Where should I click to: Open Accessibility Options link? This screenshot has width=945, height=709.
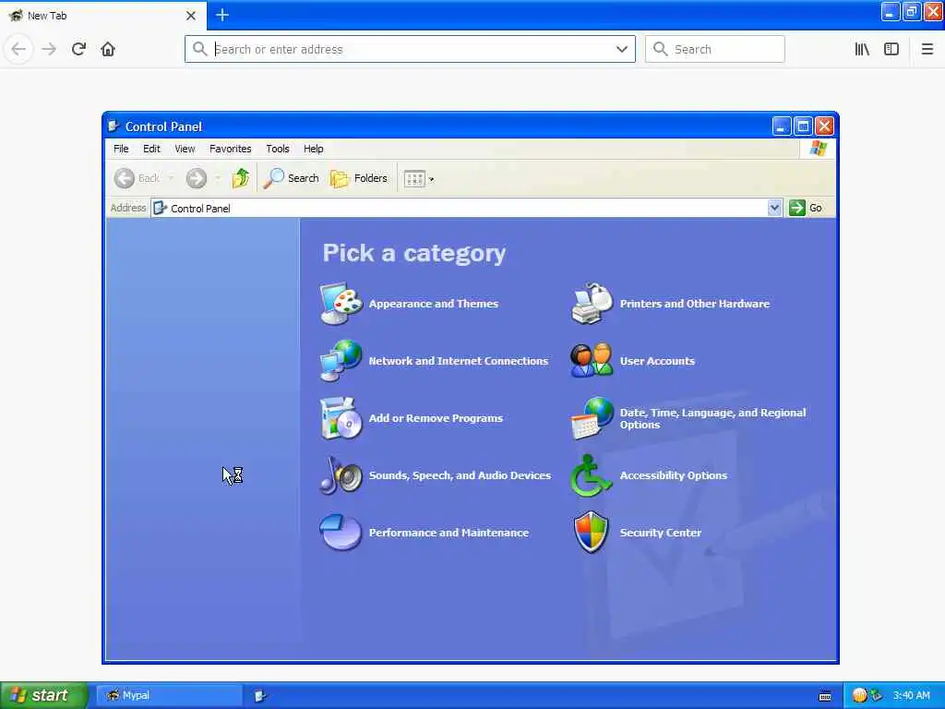(x=673, y=475)
